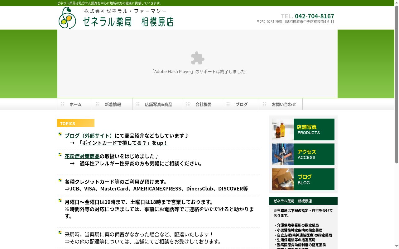Click the phone number 042-704-8167
399x249 pixels.
(x=315, y=16)
